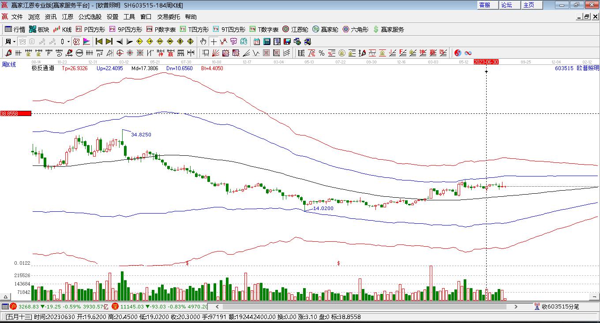Expand the candlestick chart type dropdown arrow

[68, 41]
